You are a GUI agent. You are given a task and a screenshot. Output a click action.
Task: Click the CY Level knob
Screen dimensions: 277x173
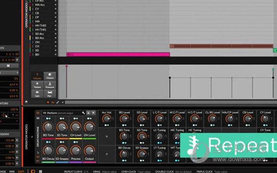pyautogui.click(x=265, y=119)
